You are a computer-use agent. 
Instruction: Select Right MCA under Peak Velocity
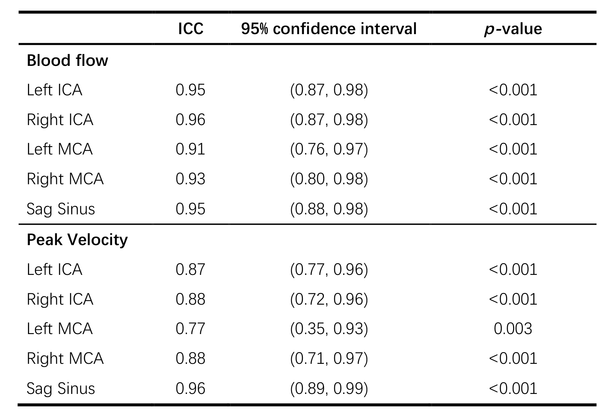click(x=65, y=358)
